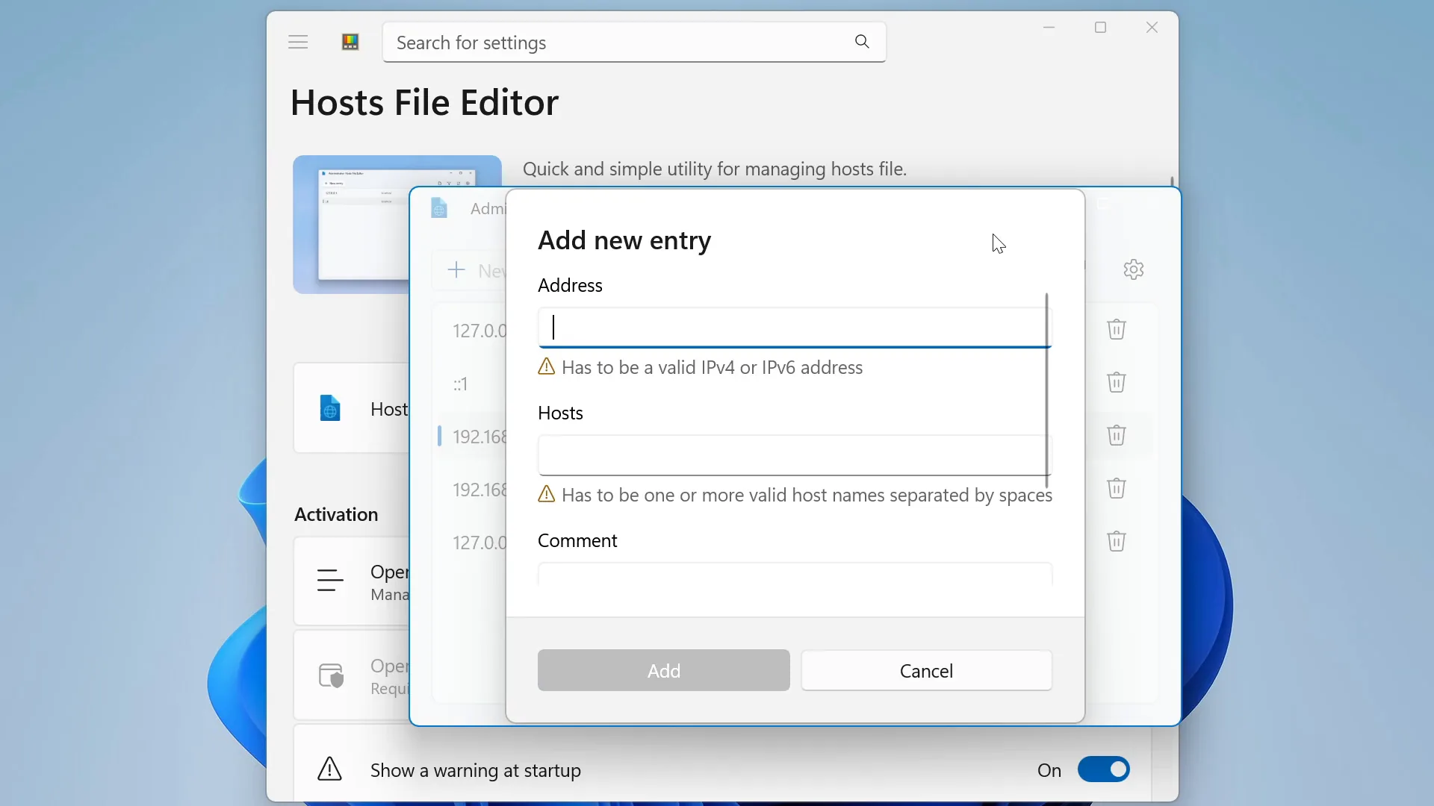Screen dimensions: 1434x806
Task: Click the Add button
Action: pyautogui.click(x=663, y=670)
